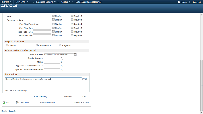
Task: Click Send Notification link
Action: click(x=47, y=103)
